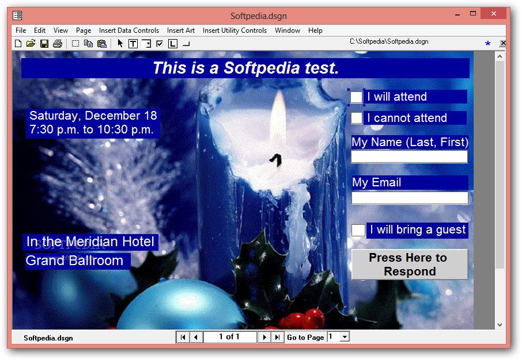Click the My Email input field
Viewport: 522px width, 360px height.
pos(410,198)
